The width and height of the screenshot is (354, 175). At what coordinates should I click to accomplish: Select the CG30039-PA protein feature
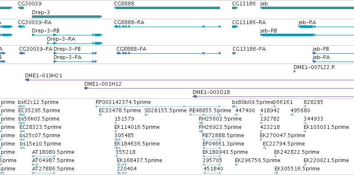click(x=22, y=53)
